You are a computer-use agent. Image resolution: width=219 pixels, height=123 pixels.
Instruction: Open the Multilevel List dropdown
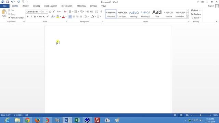[x=83, y=12]
